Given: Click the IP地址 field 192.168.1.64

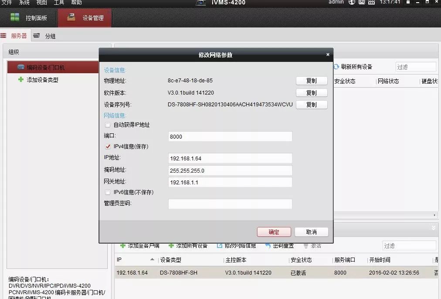Looking at the screenshot, I should (x=230, y=158).
